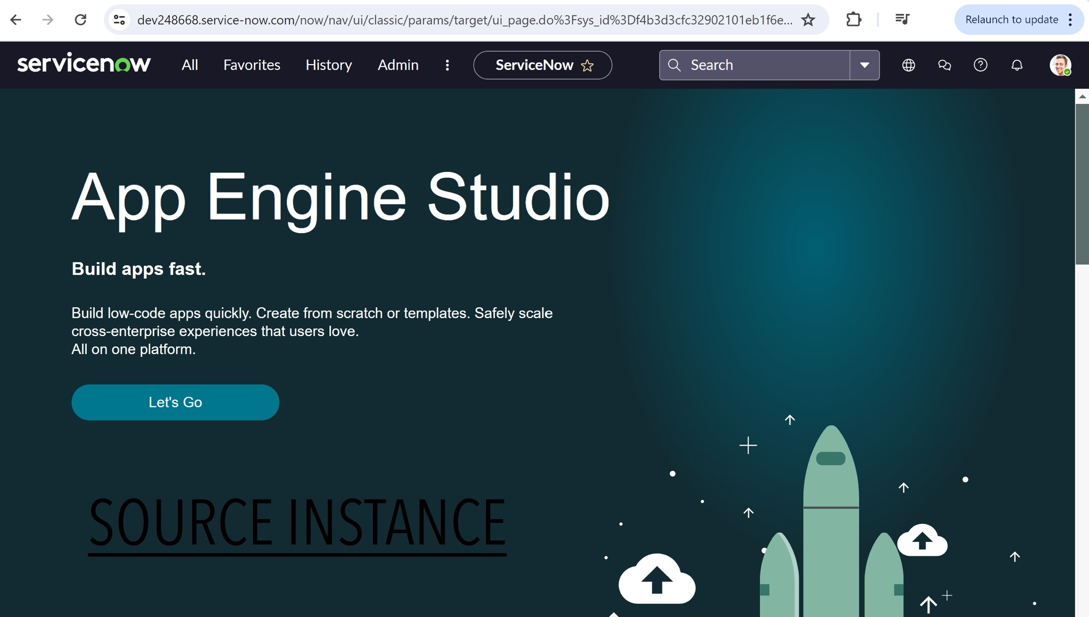Click the vertical page scrollbar thumb
The image size is (1089, 617).
(1082, 183)
